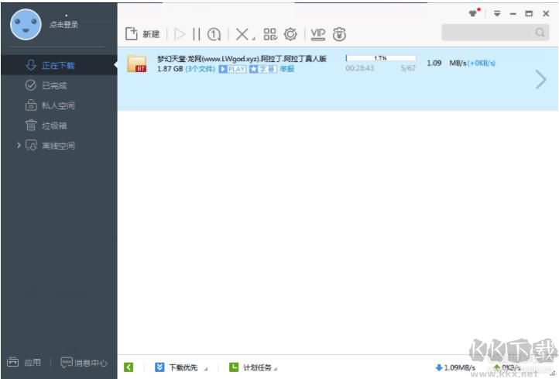559x379 pixels.
Task: Create a new download task with 新建
Action: coord(142,34)
